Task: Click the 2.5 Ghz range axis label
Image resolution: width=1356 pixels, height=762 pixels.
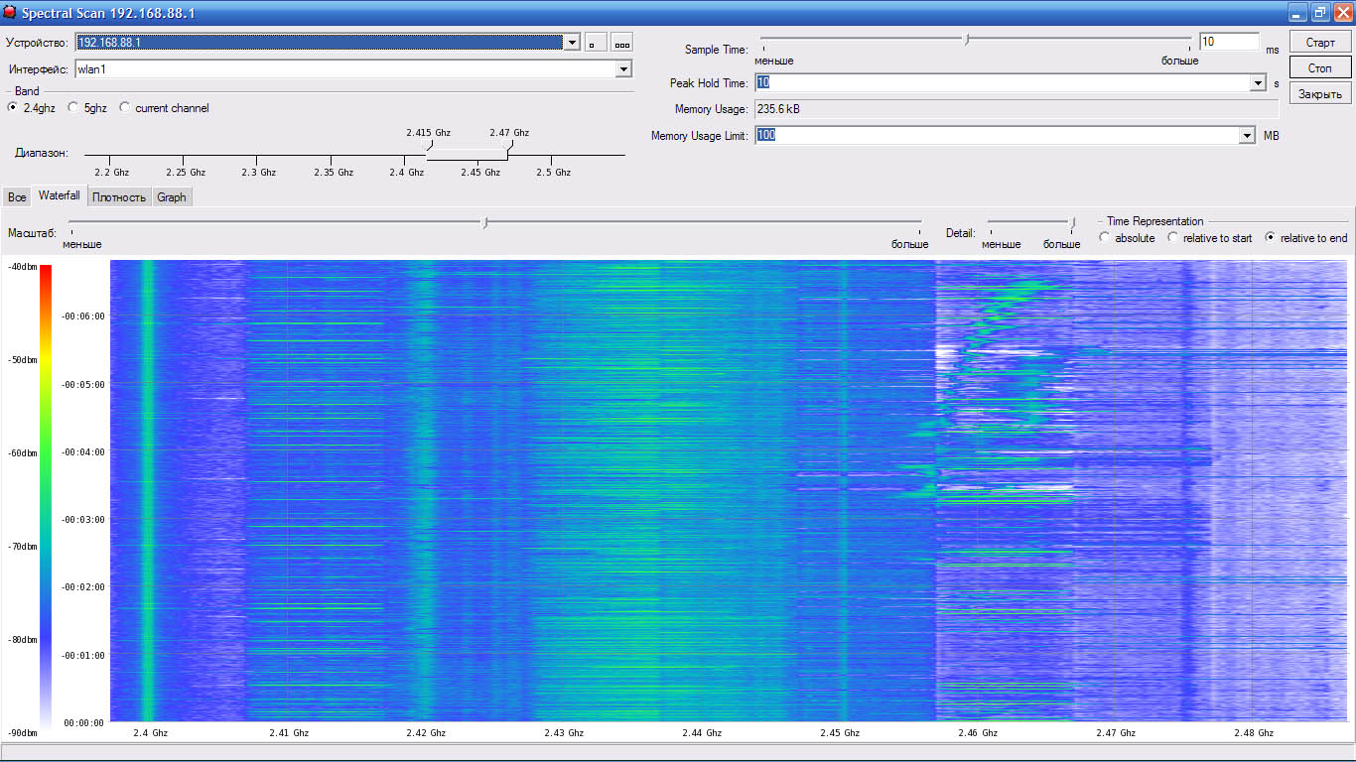Action: (x=553, y=172)
